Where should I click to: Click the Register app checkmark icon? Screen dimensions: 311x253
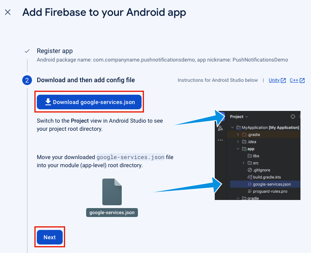(27, 51)
